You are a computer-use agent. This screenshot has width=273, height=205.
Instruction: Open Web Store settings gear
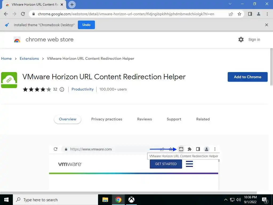click(x=241, y=40)
